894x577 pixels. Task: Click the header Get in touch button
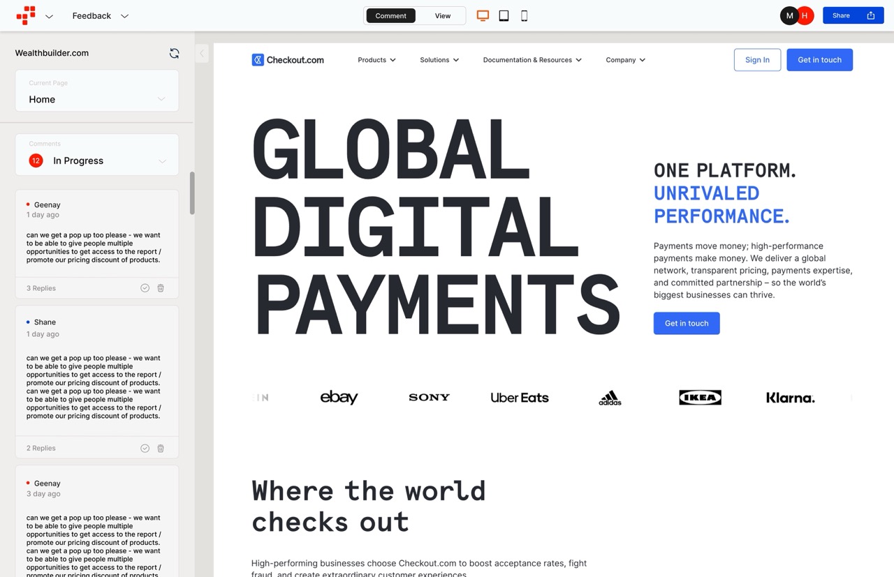(x=819, y=60)
